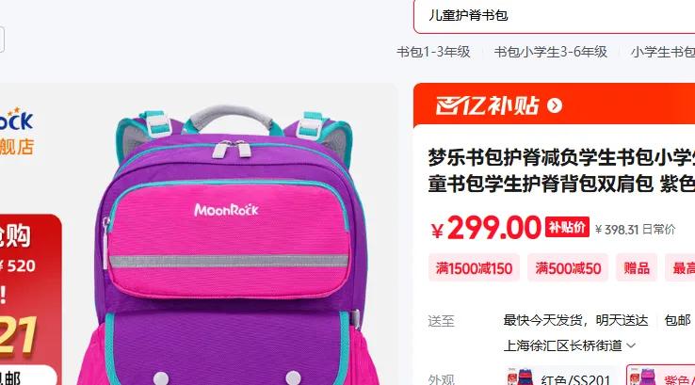Screen dimensions: 695x385
Task: Click the 满500减50 coupon tag
Action: pyautogui.click(x=568, y=267)
